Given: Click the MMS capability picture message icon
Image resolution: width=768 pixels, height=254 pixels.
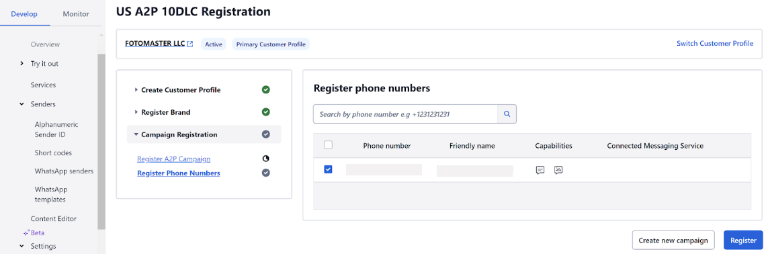Looking at the screenshot, I should [558, 170].
